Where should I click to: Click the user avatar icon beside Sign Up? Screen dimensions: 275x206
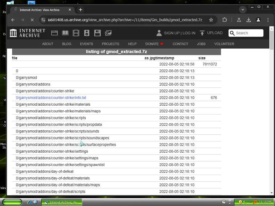coord(159,33)
